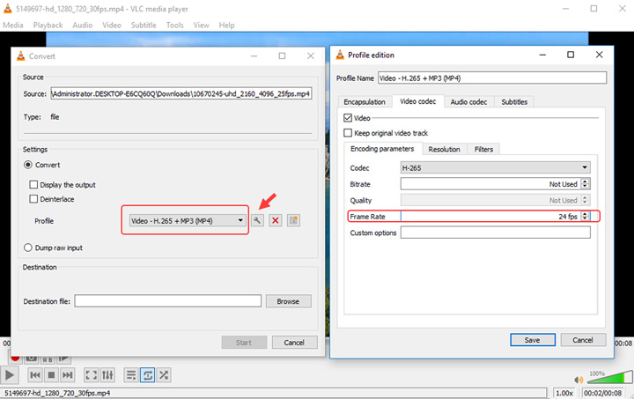
Task: Click the main Play button
Action: click(10, 375)
